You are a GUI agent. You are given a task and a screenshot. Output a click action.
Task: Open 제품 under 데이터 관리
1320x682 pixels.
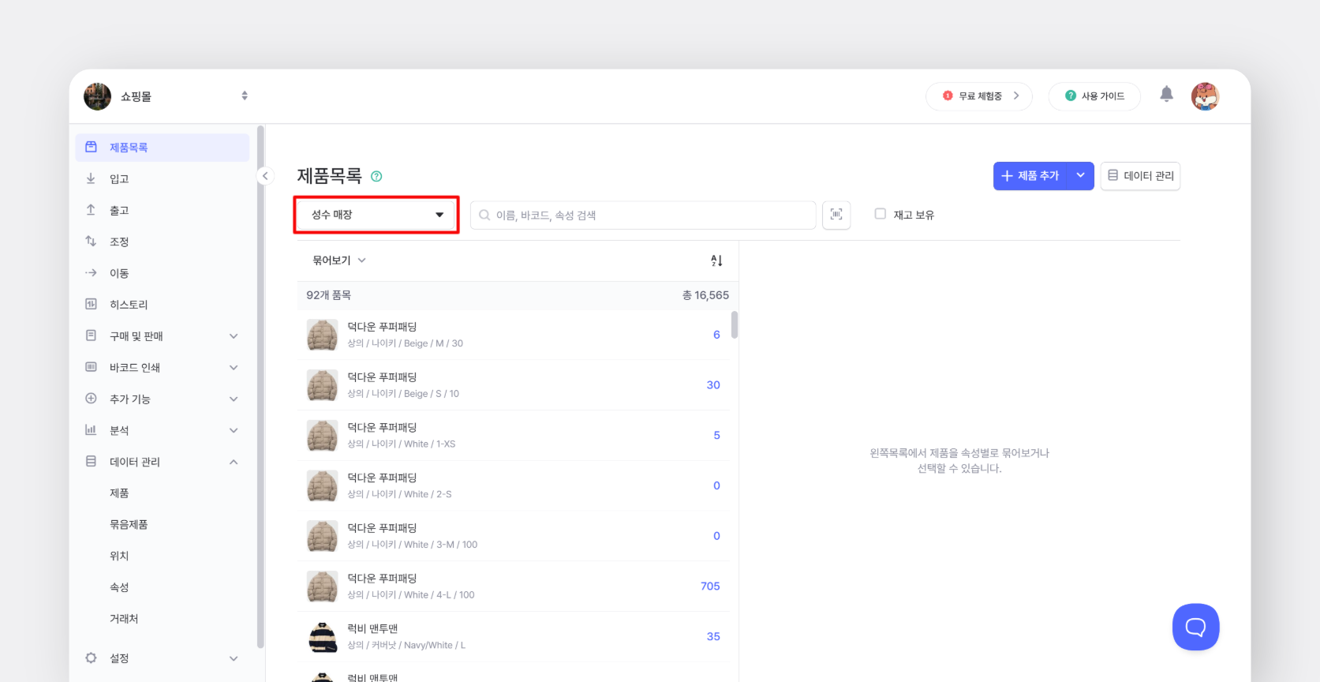119,493
